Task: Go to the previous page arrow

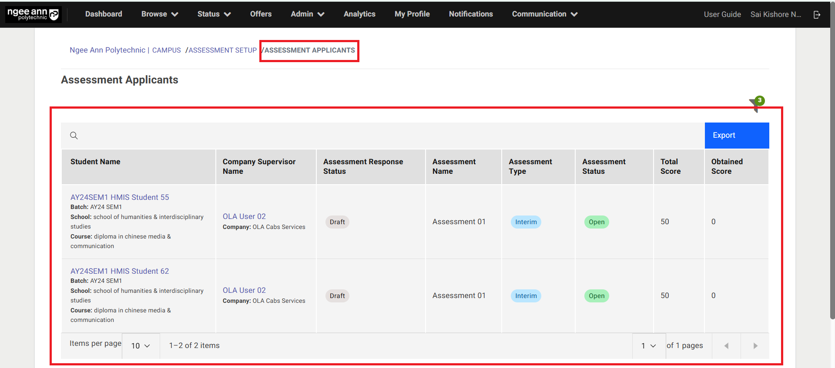Action: click(726, 346)
